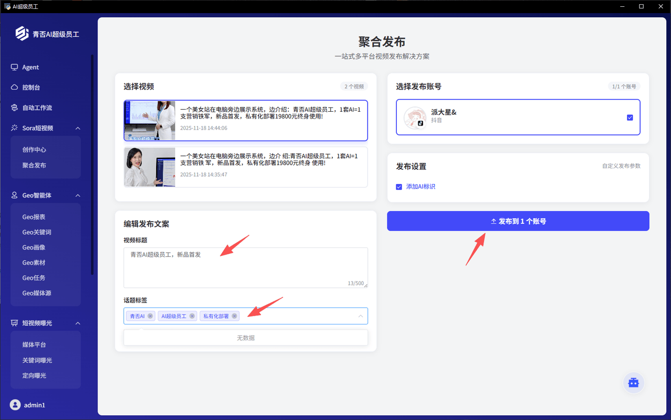The height and width of the screenshot is (420, 671).
Task: Collapse the 短视频曝光 sidebar section
Action: point(78,323)
